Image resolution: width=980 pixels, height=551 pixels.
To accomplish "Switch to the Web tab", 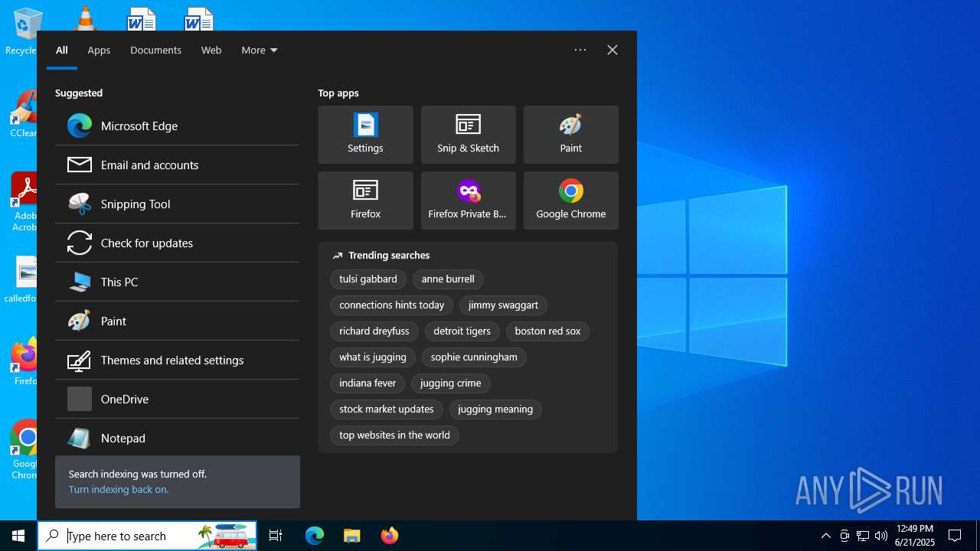I will [x=211, y=51].
